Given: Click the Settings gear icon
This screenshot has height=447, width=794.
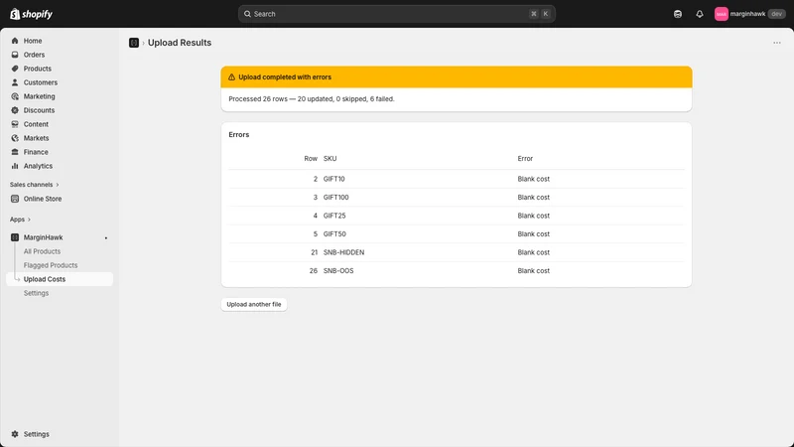Looking at the screenshot, I should 15,434.
